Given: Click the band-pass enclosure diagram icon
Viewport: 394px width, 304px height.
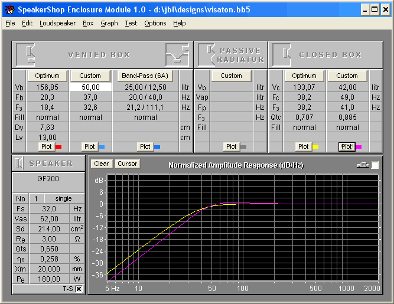Looking at the screenshot, I should (177, 54).
